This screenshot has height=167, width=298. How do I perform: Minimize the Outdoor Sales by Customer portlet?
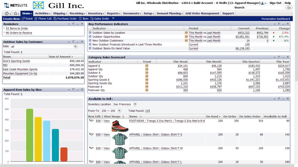point(77,42)
